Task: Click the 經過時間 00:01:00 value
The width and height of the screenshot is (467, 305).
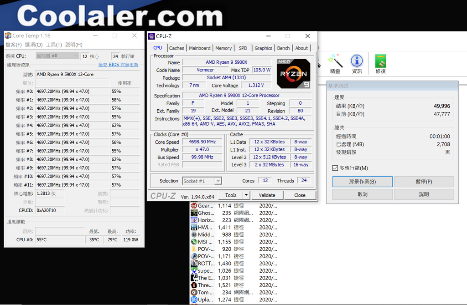Action: tap(440, 137)
